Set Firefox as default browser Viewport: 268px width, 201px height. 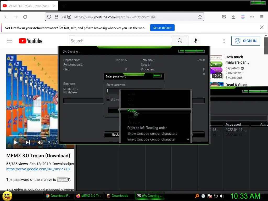(162, 28)
